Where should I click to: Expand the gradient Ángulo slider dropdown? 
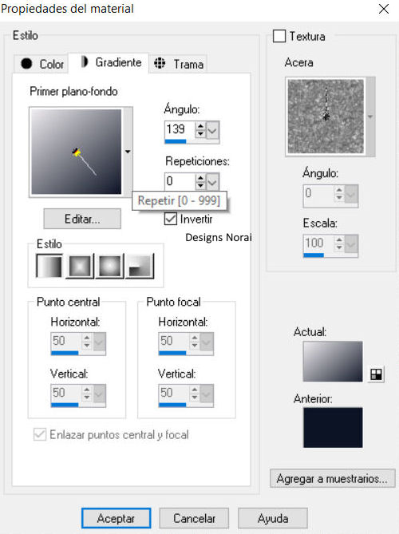(212, 130)
